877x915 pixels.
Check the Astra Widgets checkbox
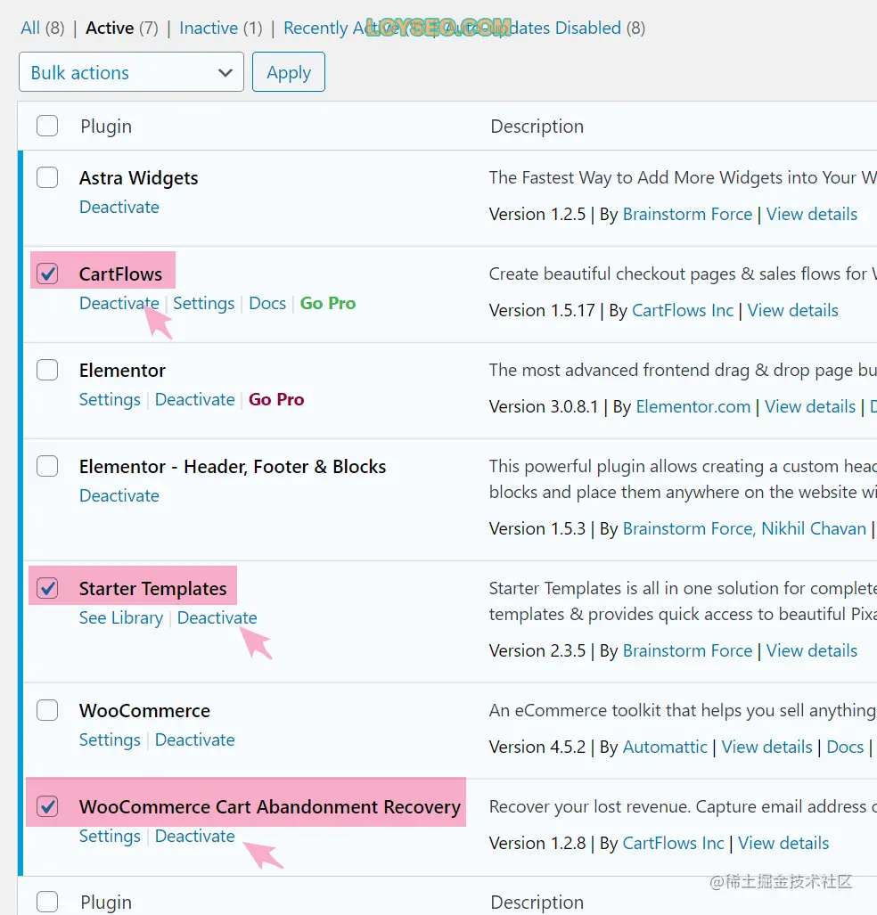(x=47, y=176)
